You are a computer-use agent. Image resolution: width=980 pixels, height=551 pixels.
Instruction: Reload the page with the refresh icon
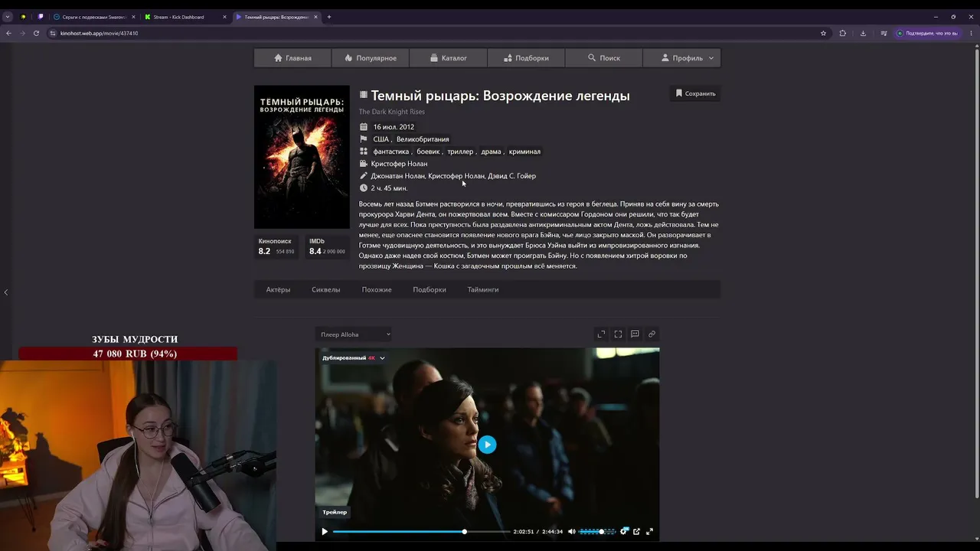(36, 33)
